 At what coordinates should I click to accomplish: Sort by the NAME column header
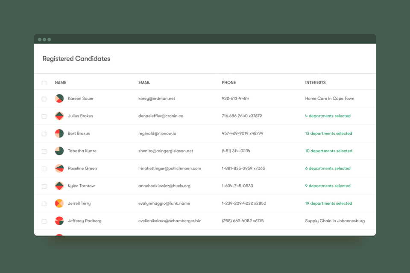point(60,83)
